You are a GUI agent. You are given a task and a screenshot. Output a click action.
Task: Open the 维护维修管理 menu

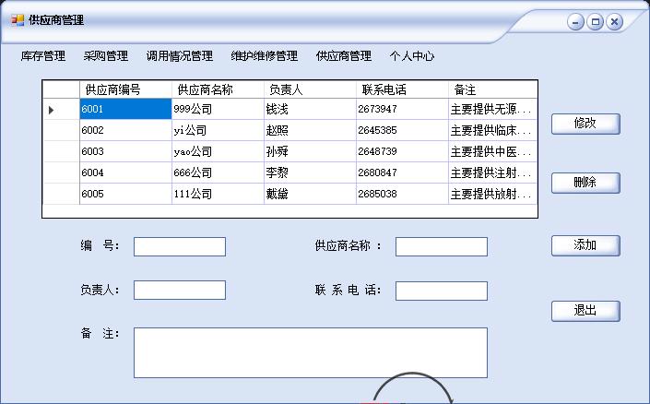[265, 56]
